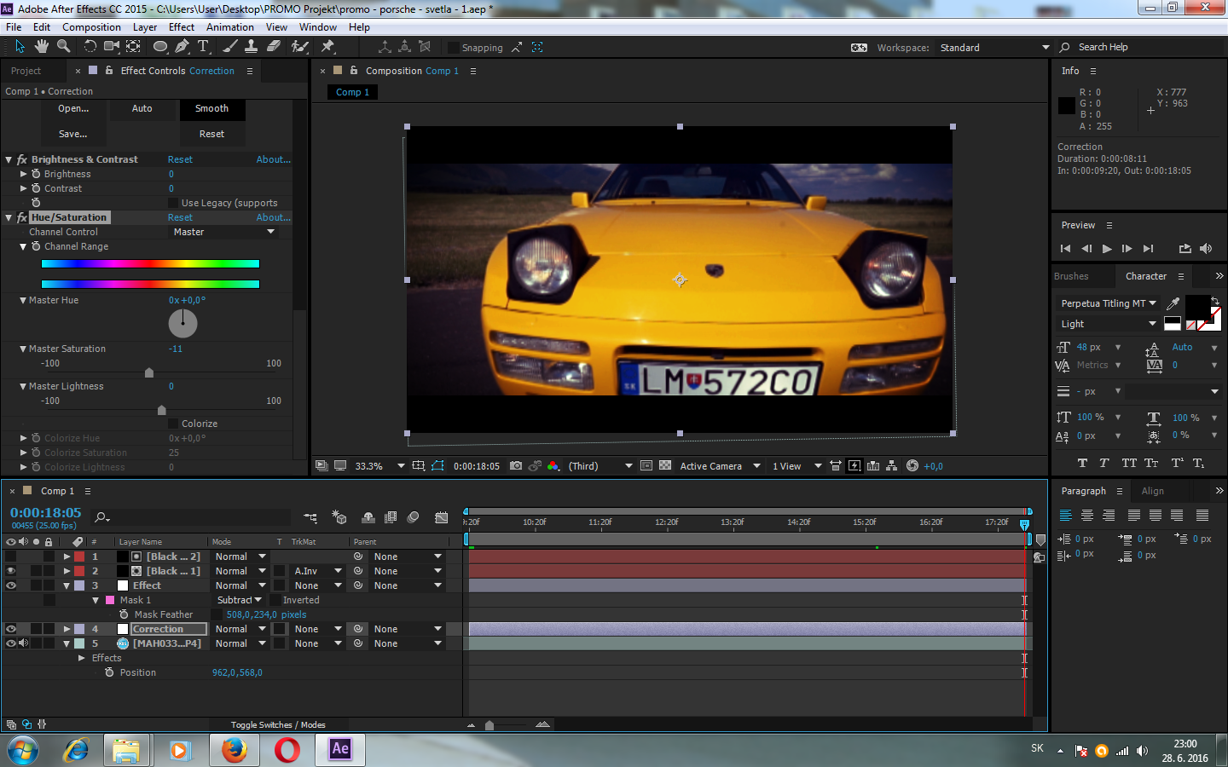Image resolution: width=1228 pixels, height=767 pixels.
Task: Click the Auto button in Effect Controls
Action: (x=142, y=108)
